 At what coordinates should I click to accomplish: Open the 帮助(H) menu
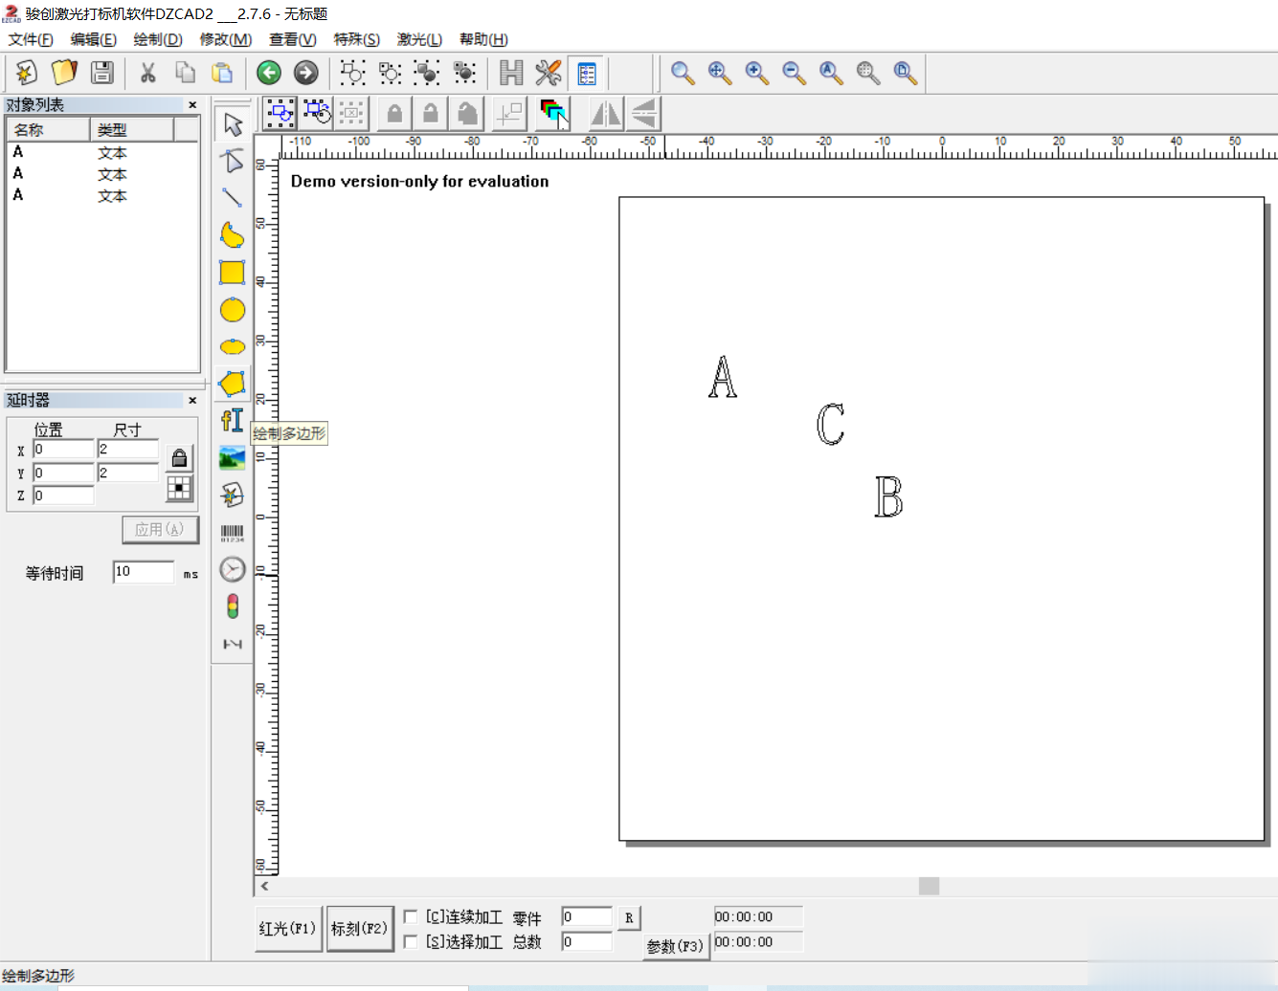click(x=484, y=39)
